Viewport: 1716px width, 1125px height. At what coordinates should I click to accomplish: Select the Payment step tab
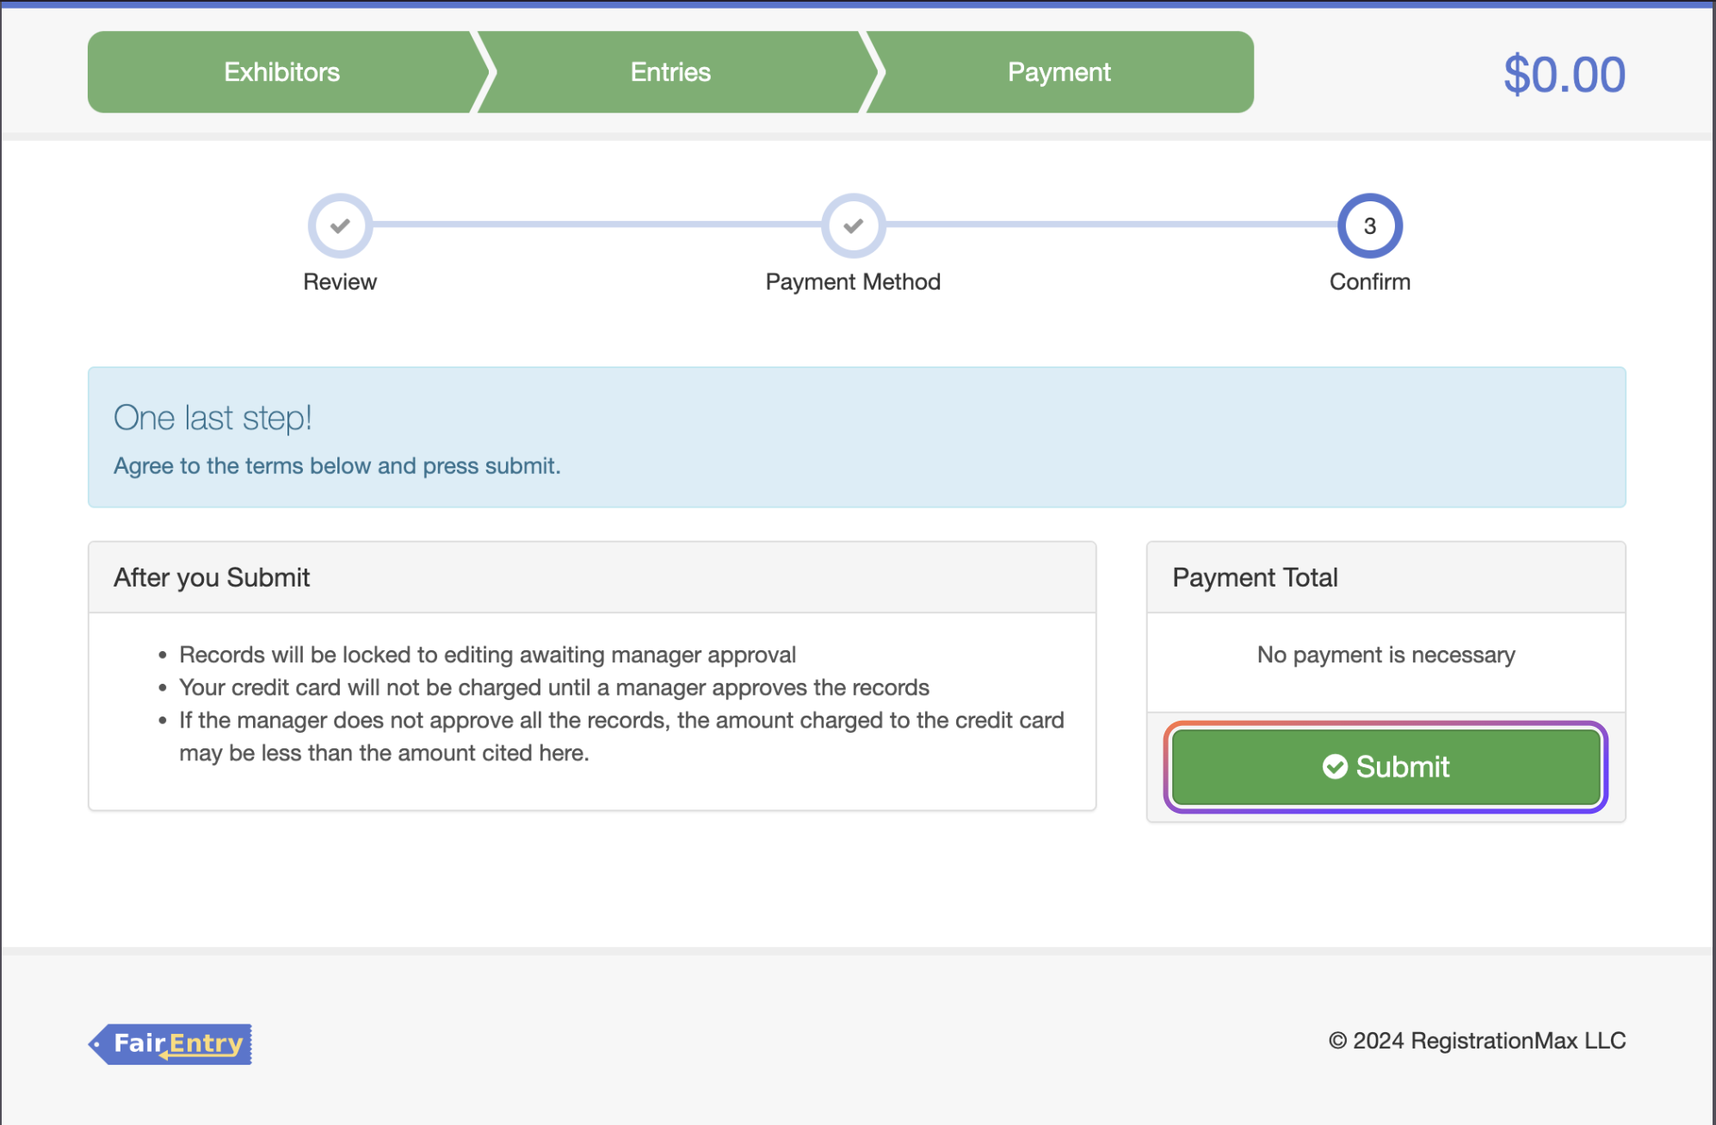point(1059,72)
